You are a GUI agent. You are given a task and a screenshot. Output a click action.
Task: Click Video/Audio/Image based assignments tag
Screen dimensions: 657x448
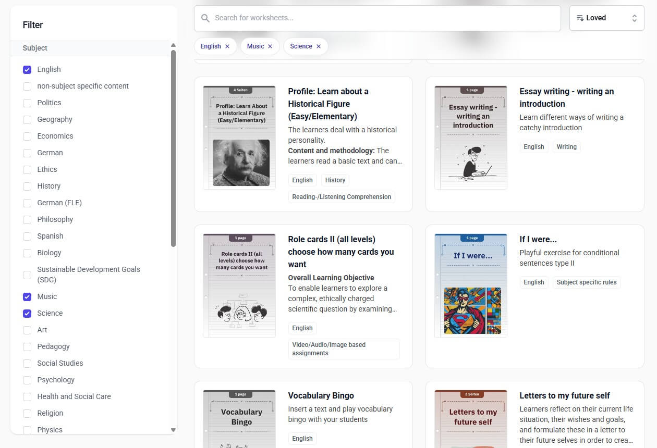pos(344,349)
